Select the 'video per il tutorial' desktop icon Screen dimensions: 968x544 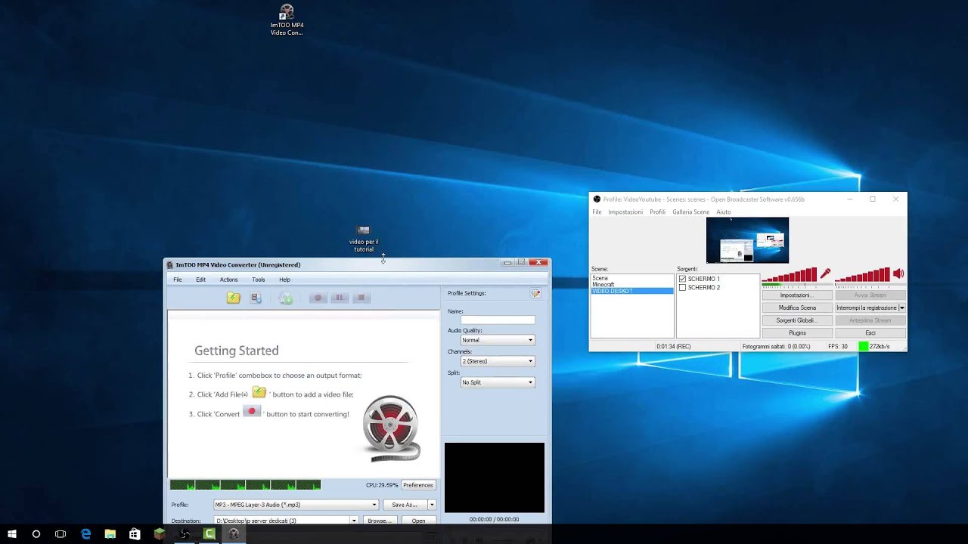(364, 239)
